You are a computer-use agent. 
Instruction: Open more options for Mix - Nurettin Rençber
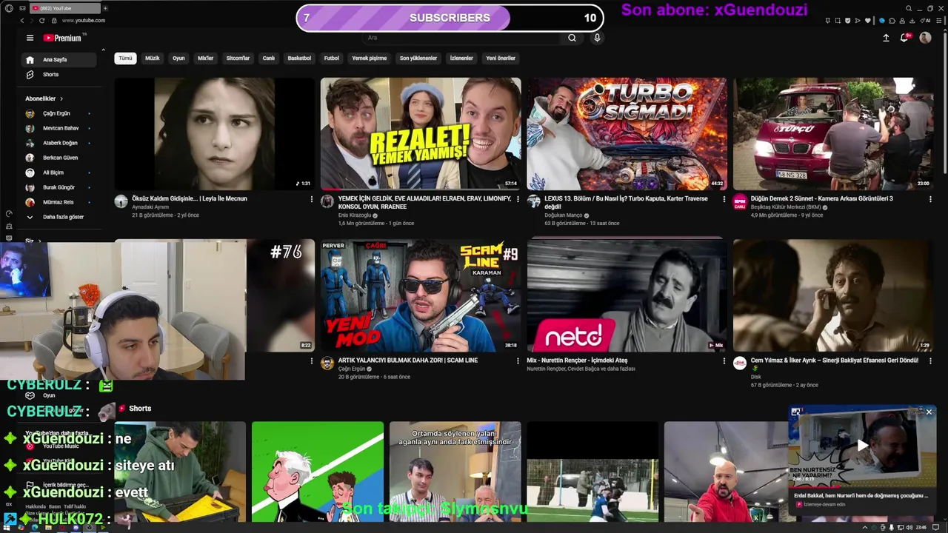point(724,361)
